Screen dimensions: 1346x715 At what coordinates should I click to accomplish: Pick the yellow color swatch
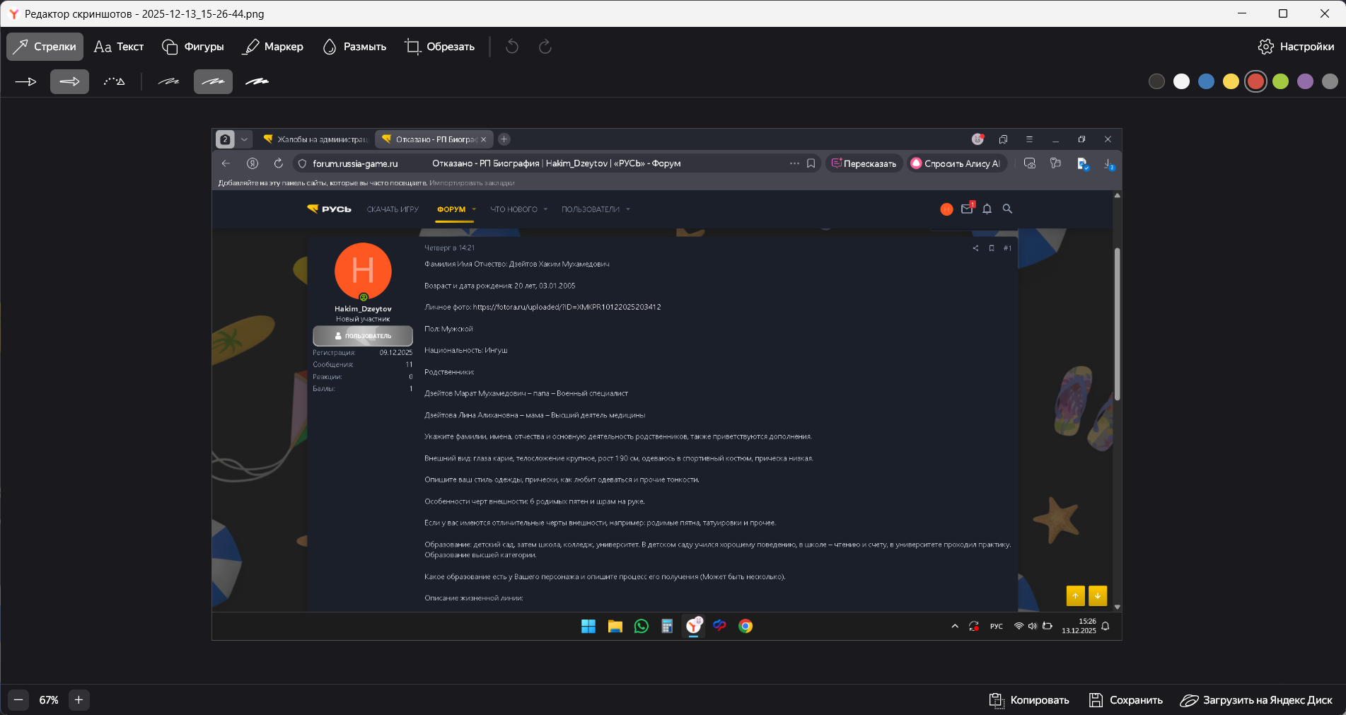coord(1231,81)
